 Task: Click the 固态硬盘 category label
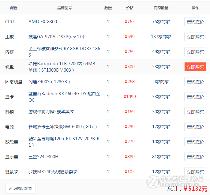click(14, 82)
